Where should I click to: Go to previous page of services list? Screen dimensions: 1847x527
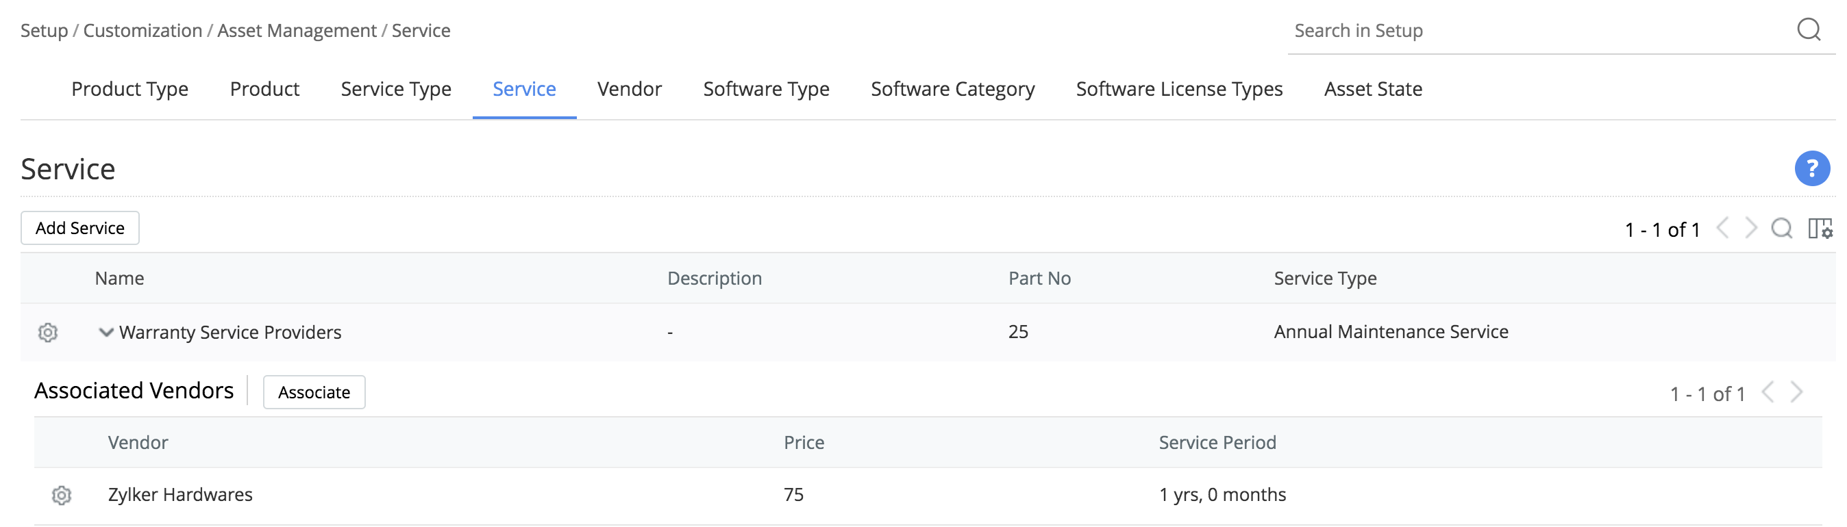[1724, 229]
